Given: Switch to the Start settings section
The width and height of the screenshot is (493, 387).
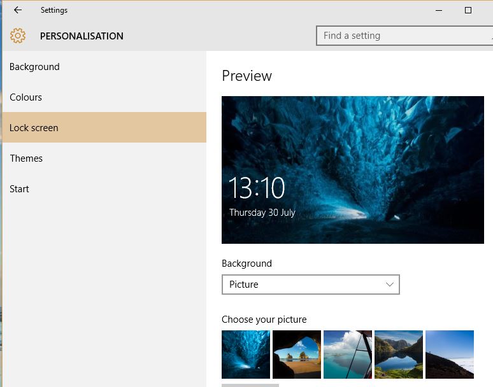Looking at the screenshot, I should 20,189.
